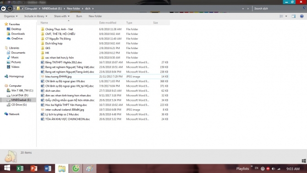
Task: Select file Bằng TNTHPT-Nghĩa 2012.doc
Action: [63, 62]
